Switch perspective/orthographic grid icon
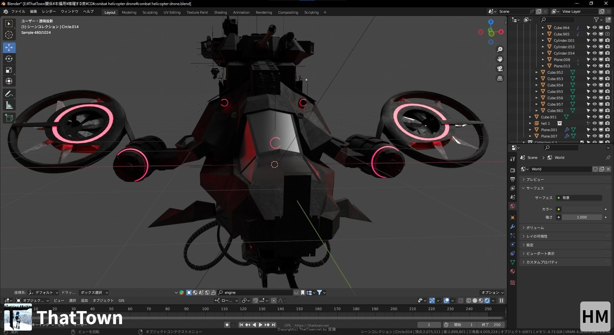 (x=500, y=78)
